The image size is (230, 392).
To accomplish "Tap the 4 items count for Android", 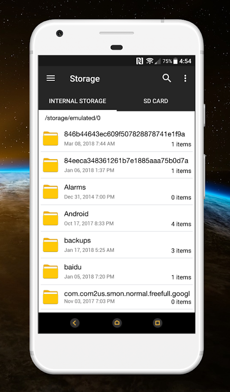I will 181,224.
